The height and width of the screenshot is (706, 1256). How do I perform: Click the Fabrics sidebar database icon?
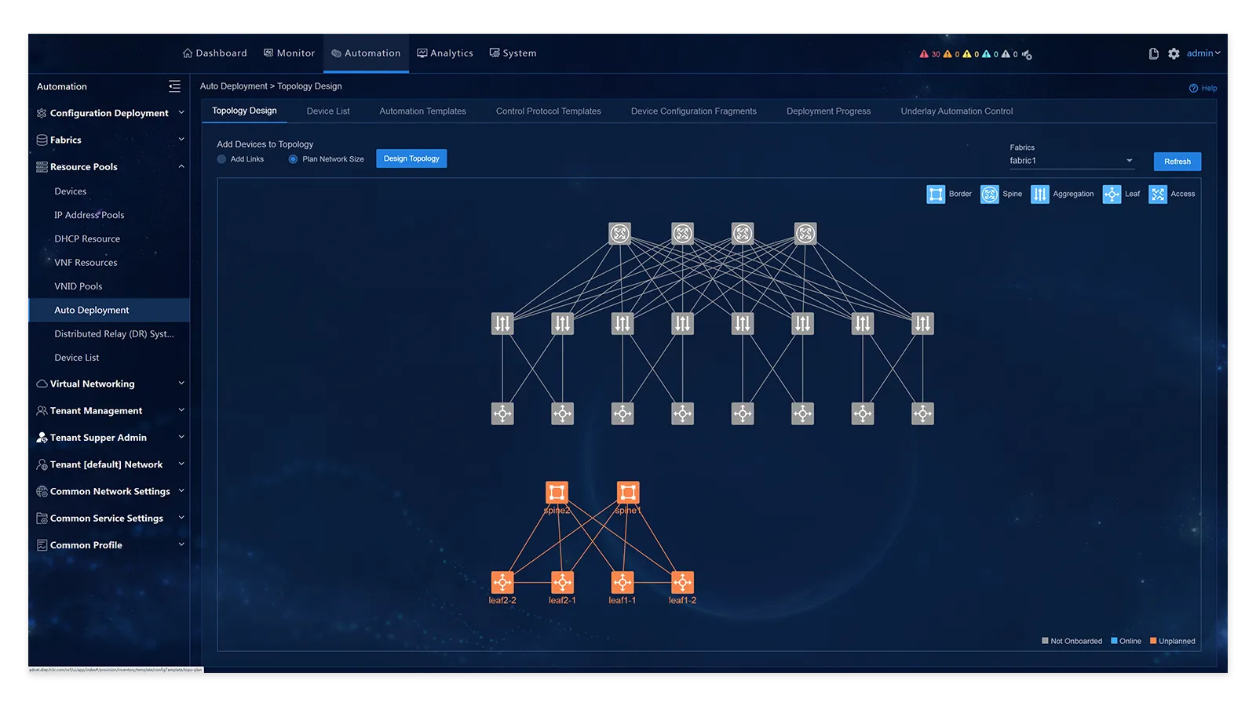[42, 140]
